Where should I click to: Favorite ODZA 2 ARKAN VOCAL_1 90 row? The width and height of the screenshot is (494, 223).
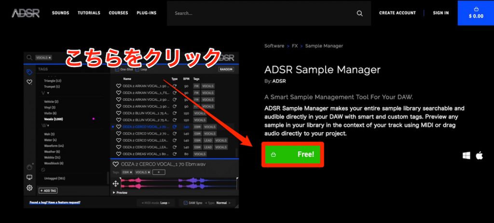pos(119,86)
